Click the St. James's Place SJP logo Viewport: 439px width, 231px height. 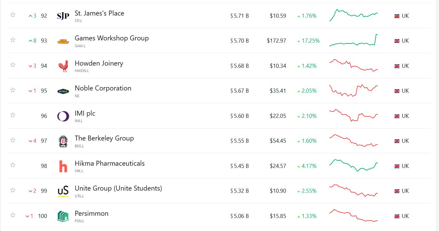(63, 16)
